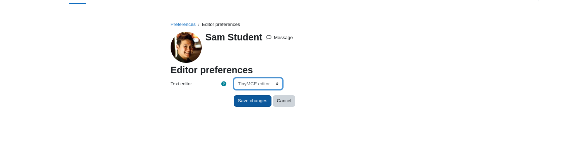The height and width of the screenshot is (163, 574).
Task: Click the horizontal header border line
Action: click(287, 4)
